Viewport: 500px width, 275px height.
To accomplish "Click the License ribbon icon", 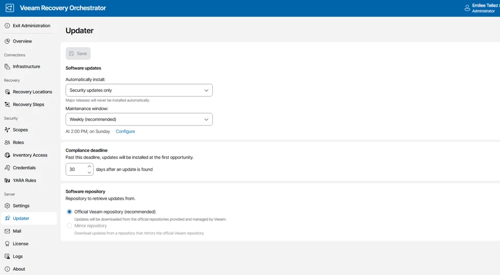I will coord(7,244).
